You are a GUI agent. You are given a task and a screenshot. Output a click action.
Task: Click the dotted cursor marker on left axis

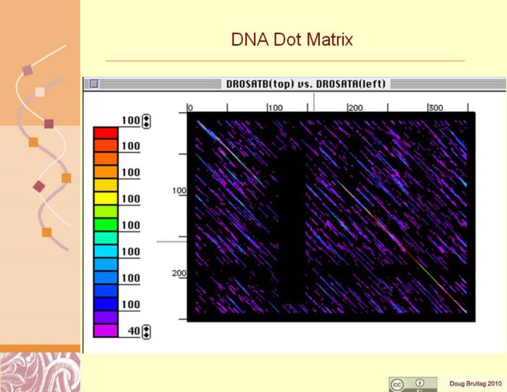tap(171, 242)
